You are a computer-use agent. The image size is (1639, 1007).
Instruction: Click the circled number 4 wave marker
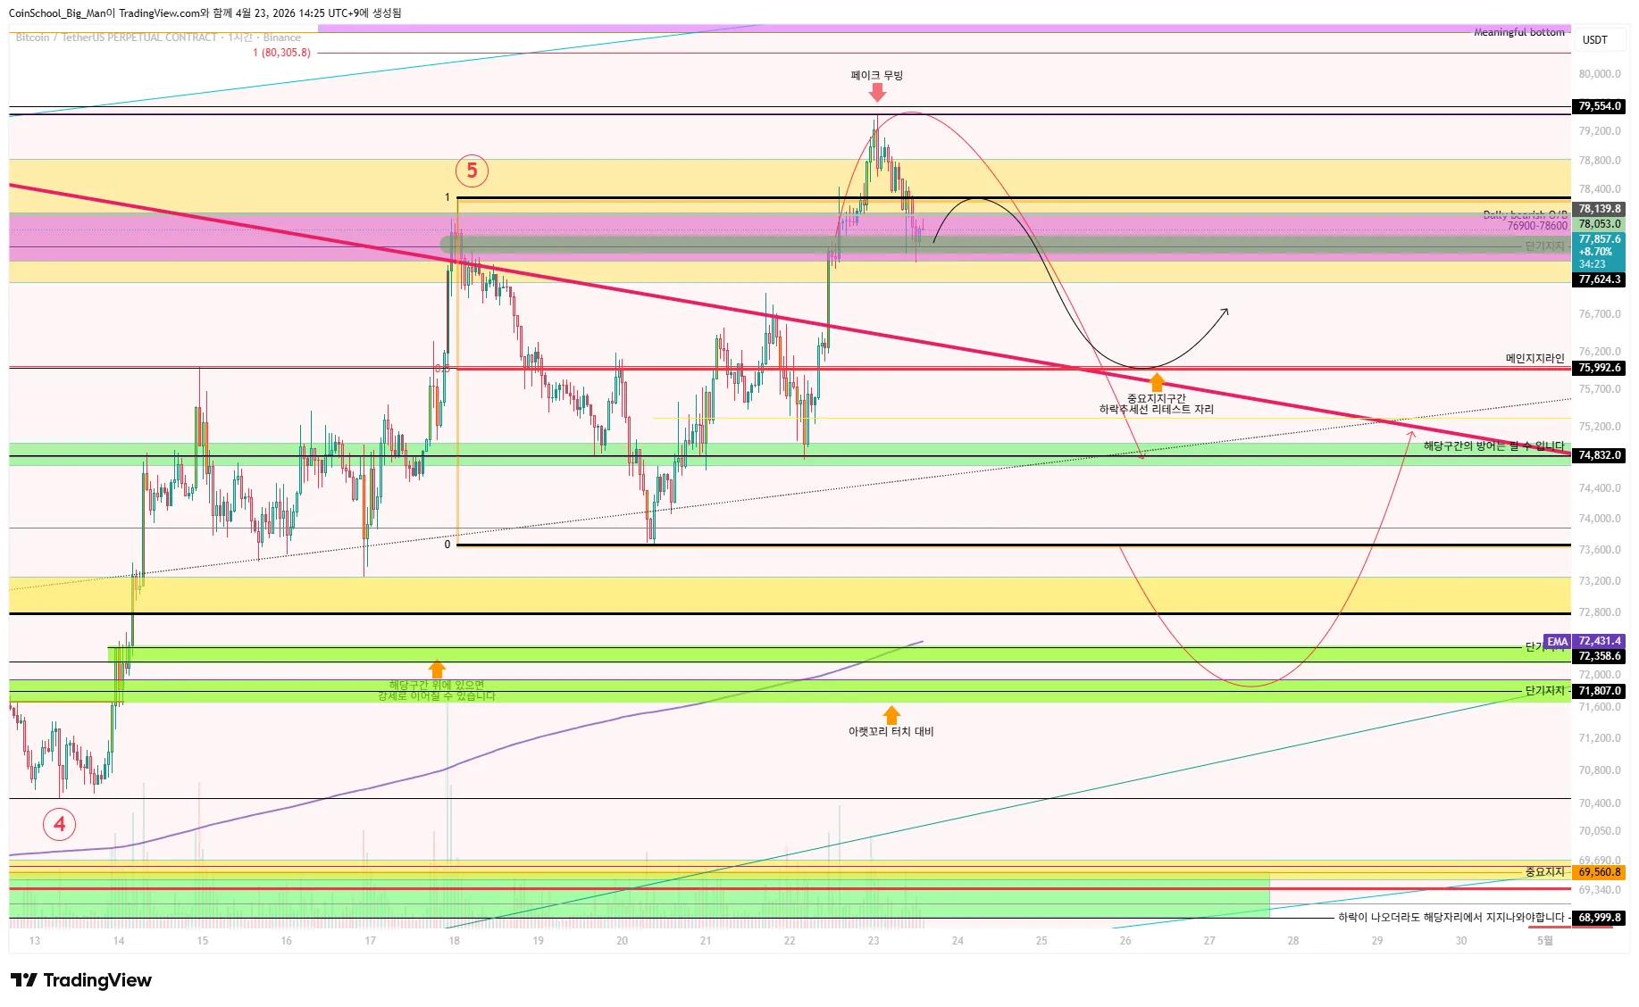59,823
